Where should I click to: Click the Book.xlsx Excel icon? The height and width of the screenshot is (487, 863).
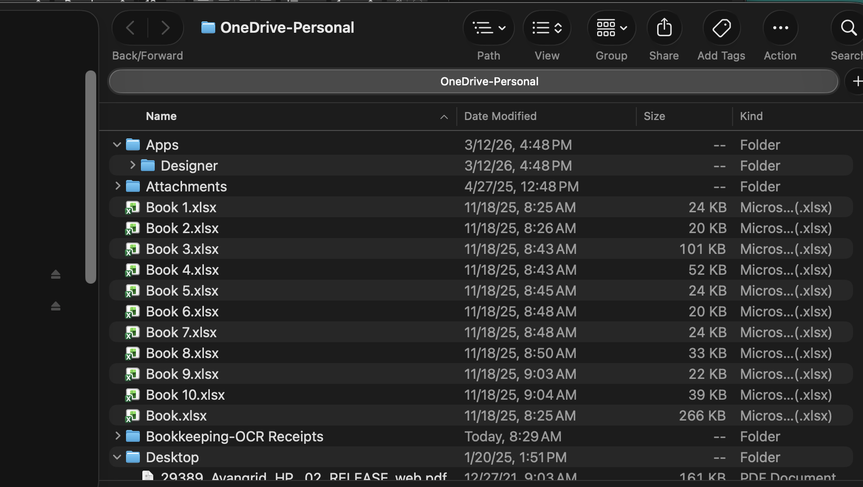(x=132, y=416)
